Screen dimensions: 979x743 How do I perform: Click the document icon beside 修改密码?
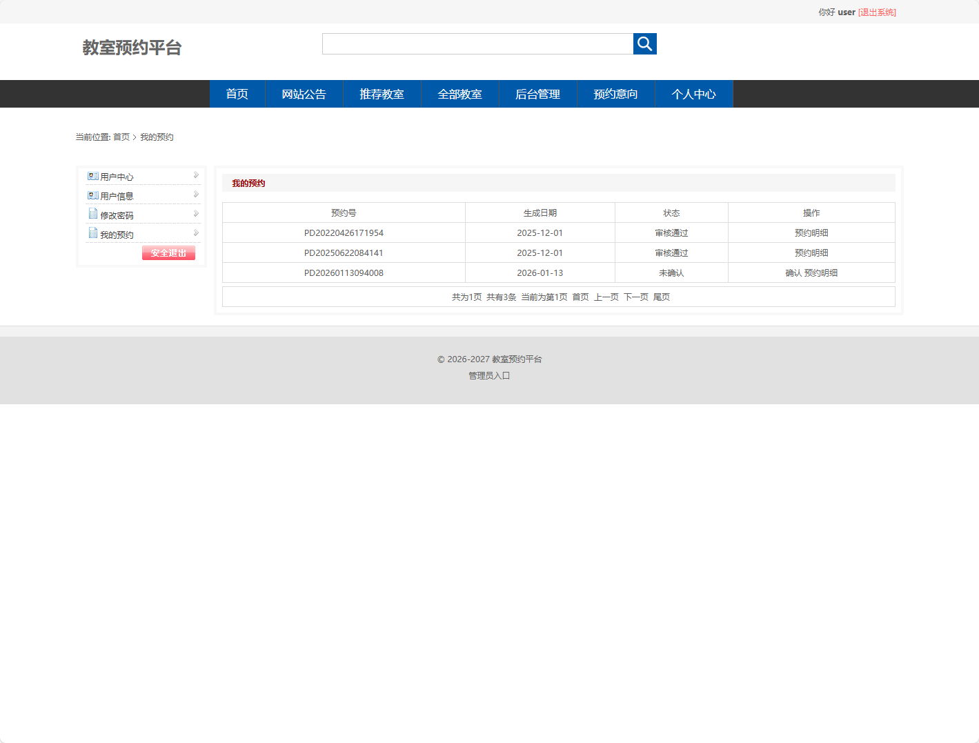(x=93, y=214)
